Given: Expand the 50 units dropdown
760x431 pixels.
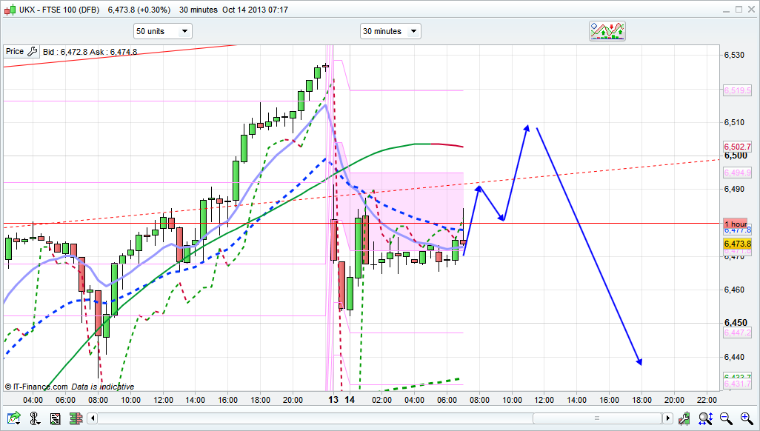Looking at the screenshot, I should (162, 31).
